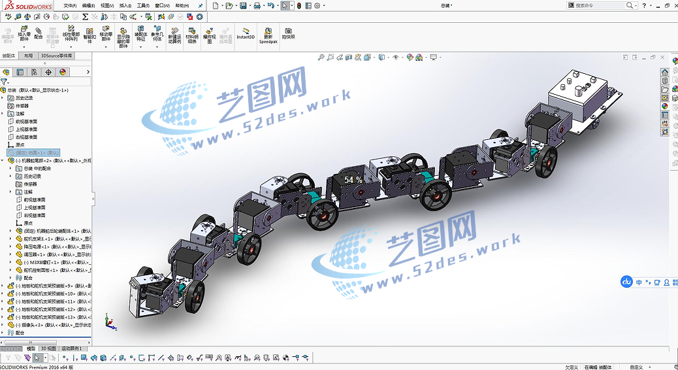Click the Bill of Materials icon
The width and height of the screenshot is (678, 370).
click(192, 31)
